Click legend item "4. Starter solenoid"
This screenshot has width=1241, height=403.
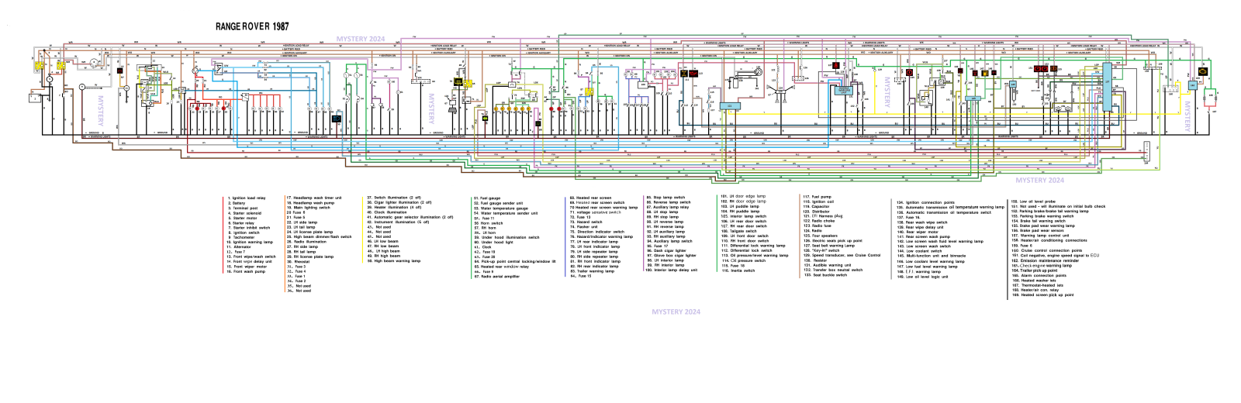[244, 213]
